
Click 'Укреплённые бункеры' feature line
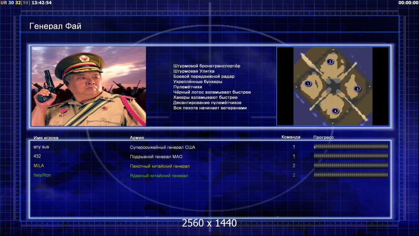click(x=198, y=82)
